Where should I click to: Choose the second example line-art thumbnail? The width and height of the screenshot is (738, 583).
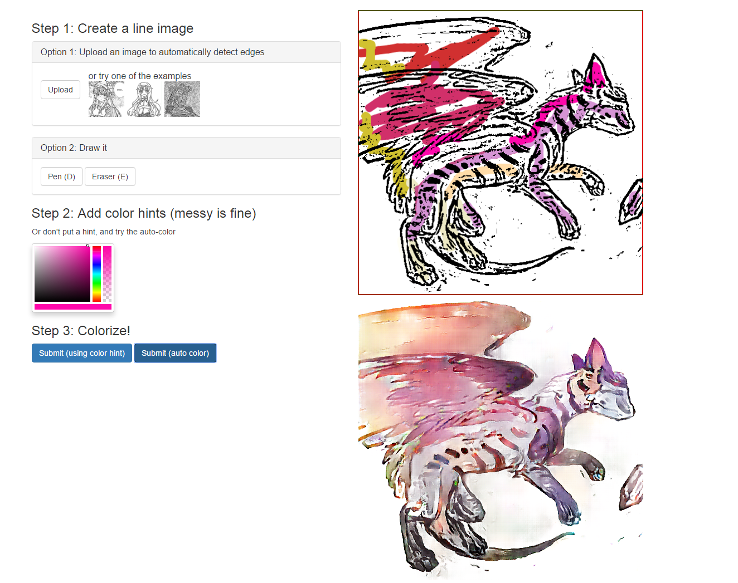click(144, 99)
